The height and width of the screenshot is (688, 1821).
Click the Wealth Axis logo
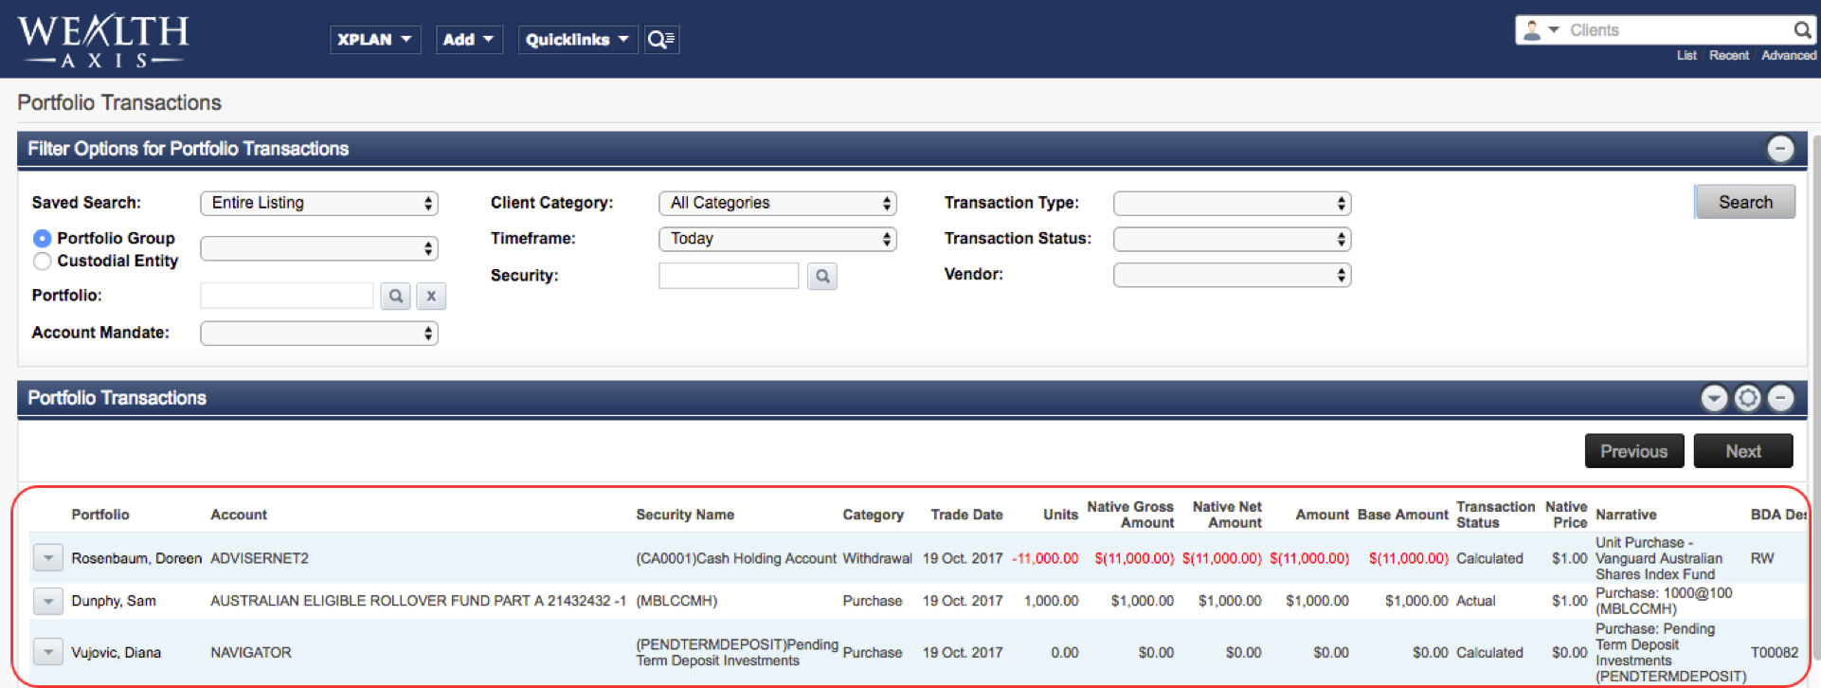click(103, 40)
